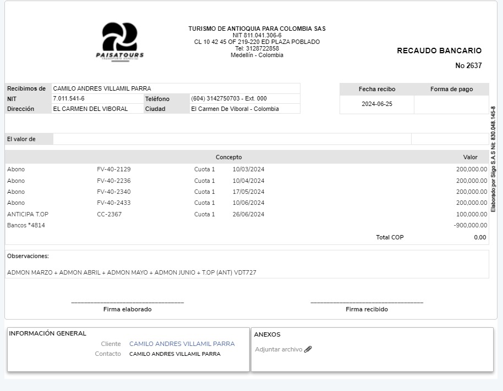Click the Firma recibido signature line
Viewport: 503px width, 391px height.
pos(367,302)
